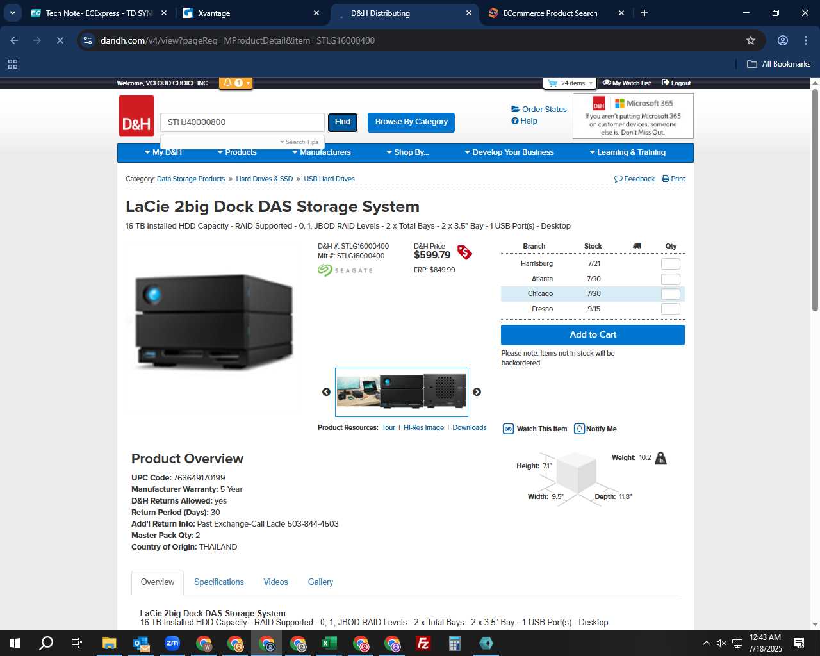
Task: Switch to the Overview tab
Action: pyautogui.click(x=158, y=582)
